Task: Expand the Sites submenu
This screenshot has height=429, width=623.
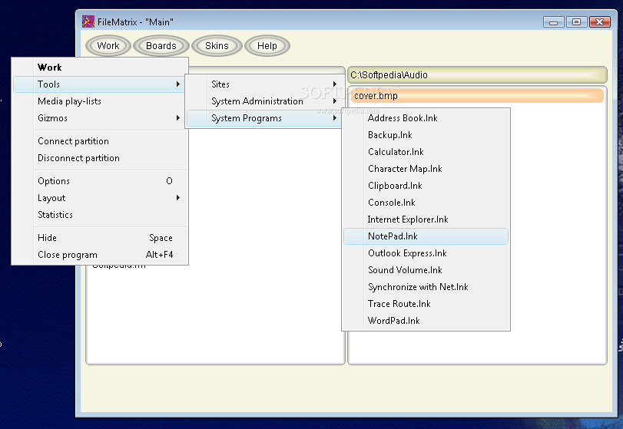Action: point(263,84)
